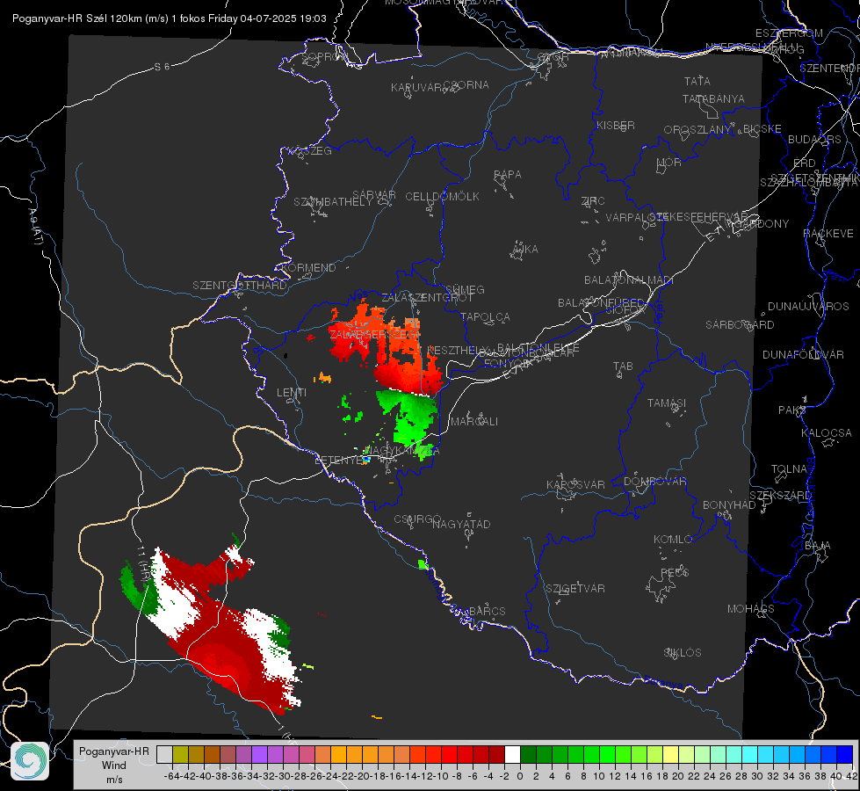The height and width of the screenshot is (791, 860).
Task: Select the BALATONFÜRED label
Action: coord(601,303)
